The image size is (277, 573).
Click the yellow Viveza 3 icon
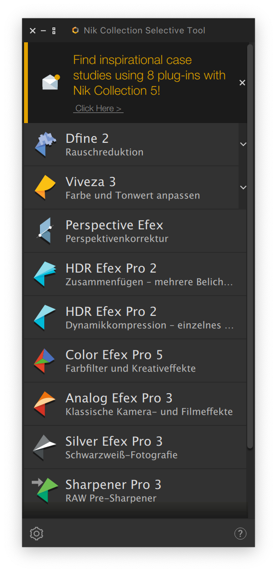(x=45, y=187)
